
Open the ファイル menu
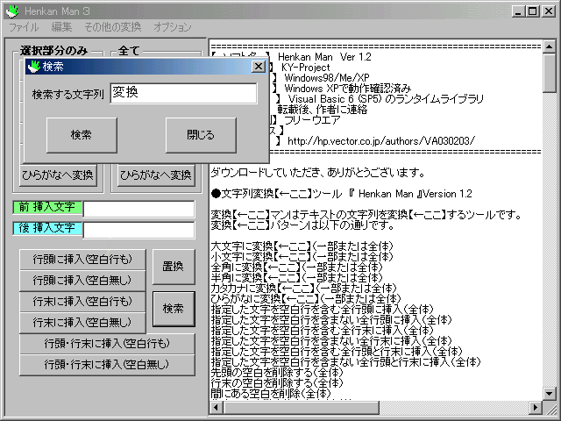[24, 27]
